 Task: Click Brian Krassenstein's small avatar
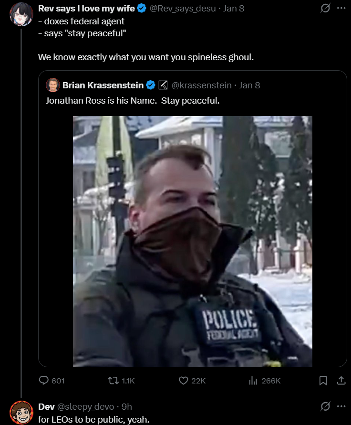pyautogui.click(x=53, y=85)
